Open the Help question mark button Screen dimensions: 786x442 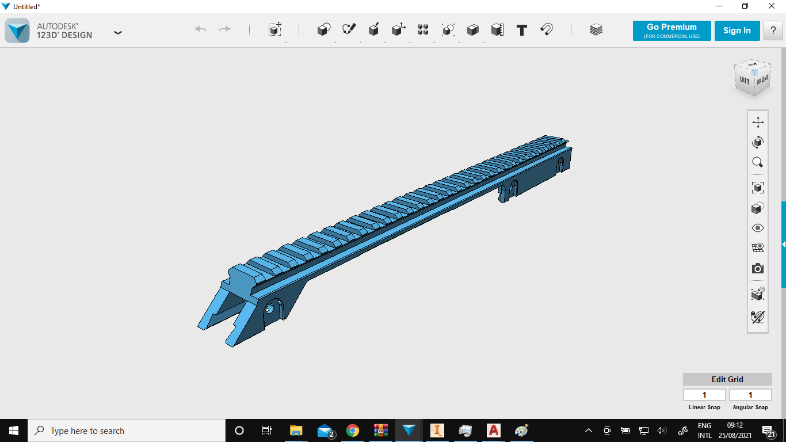click(773, 31)
